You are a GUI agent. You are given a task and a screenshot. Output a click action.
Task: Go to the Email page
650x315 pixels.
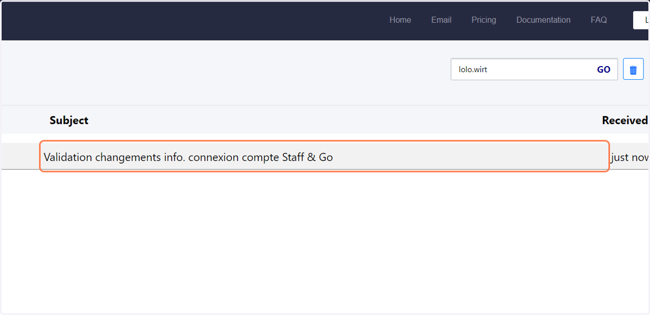click(x=441, y=20)
